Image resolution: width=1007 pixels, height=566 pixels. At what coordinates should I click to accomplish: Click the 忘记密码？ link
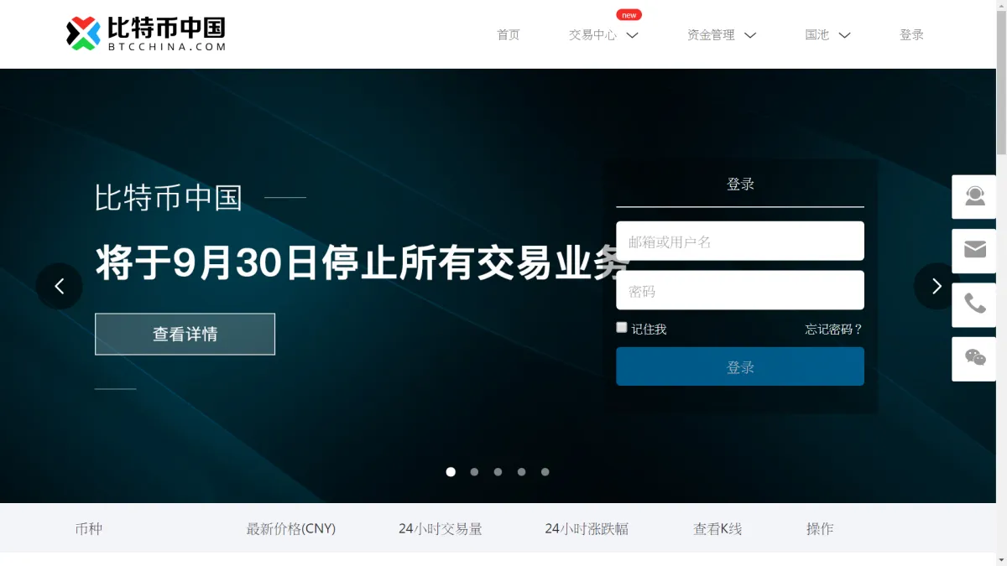[x=834, y=329]
